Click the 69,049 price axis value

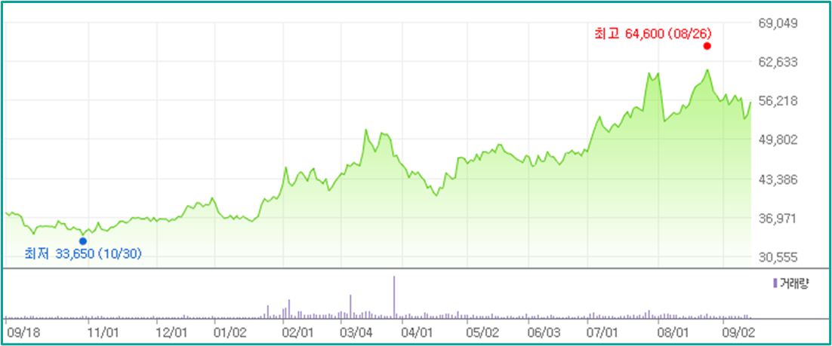click(x=778, y=23)
